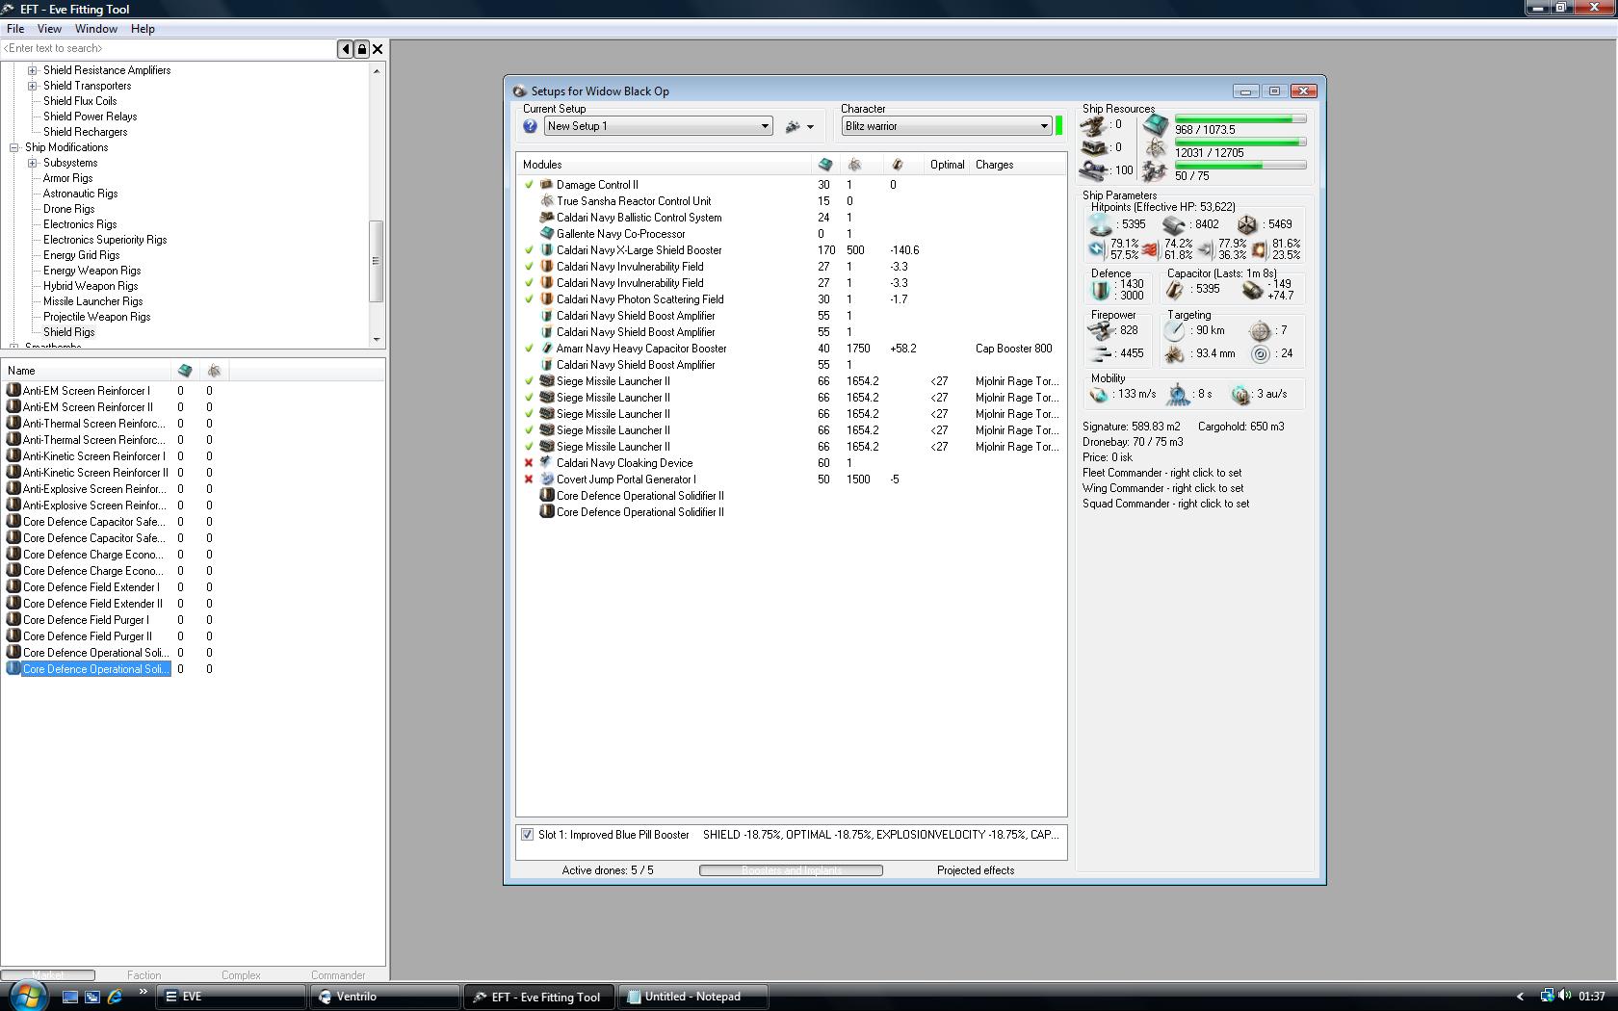Screen dimensions: 1618x1011
Task: Toggle the green character status indicator
Action: 1059,126
